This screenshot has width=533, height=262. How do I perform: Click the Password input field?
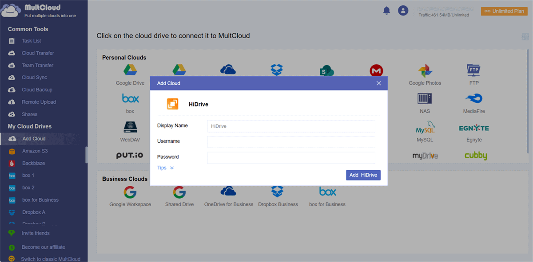tap(291, 157)
